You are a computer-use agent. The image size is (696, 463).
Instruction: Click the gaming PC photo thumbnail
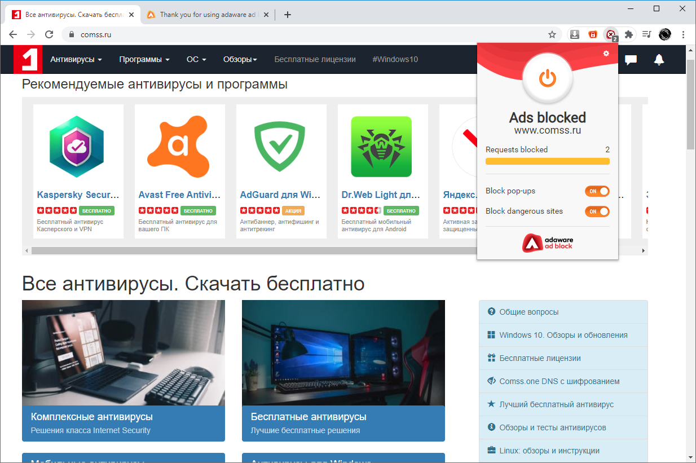tap(343, 352)
